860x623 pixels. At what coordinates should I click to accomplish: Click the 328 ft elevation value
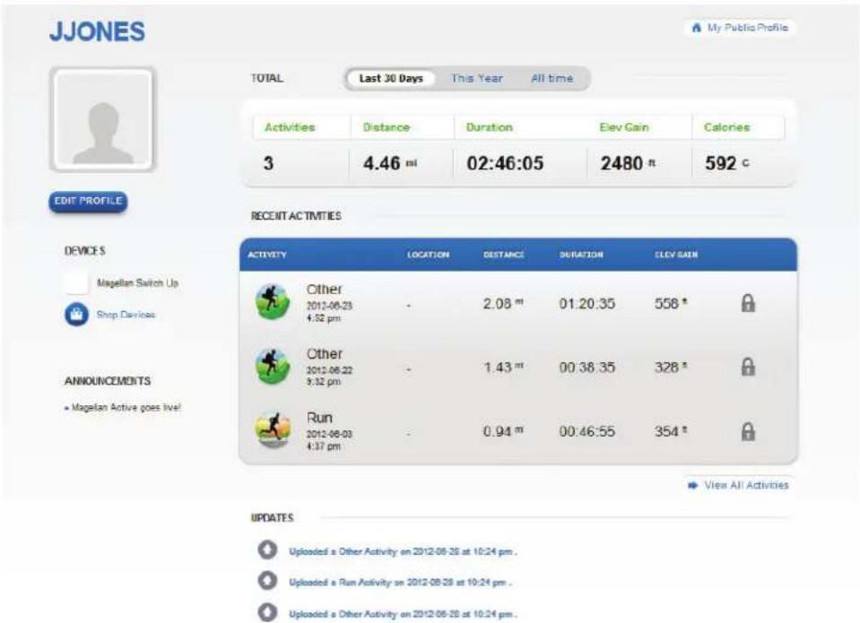coord(671,368)
